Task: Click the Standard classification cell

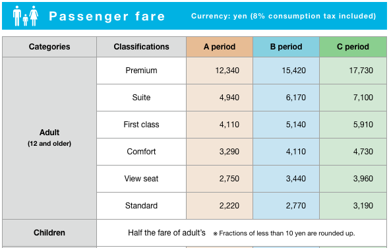Action: coord(141,206)
